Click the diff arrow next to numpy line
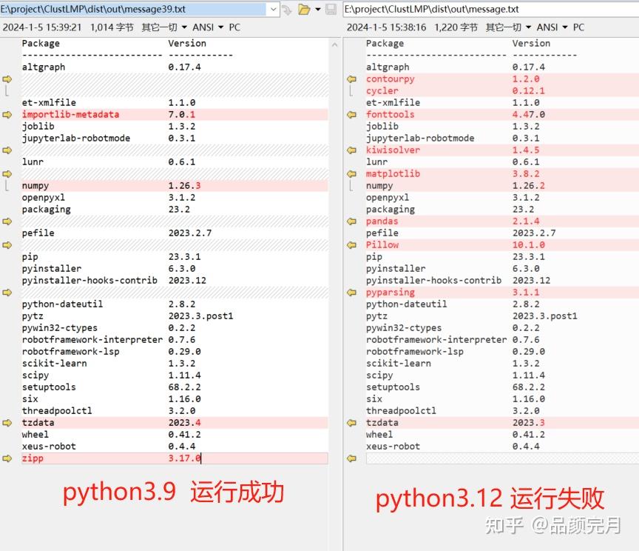Screen dimensions: 639x551 6,173
